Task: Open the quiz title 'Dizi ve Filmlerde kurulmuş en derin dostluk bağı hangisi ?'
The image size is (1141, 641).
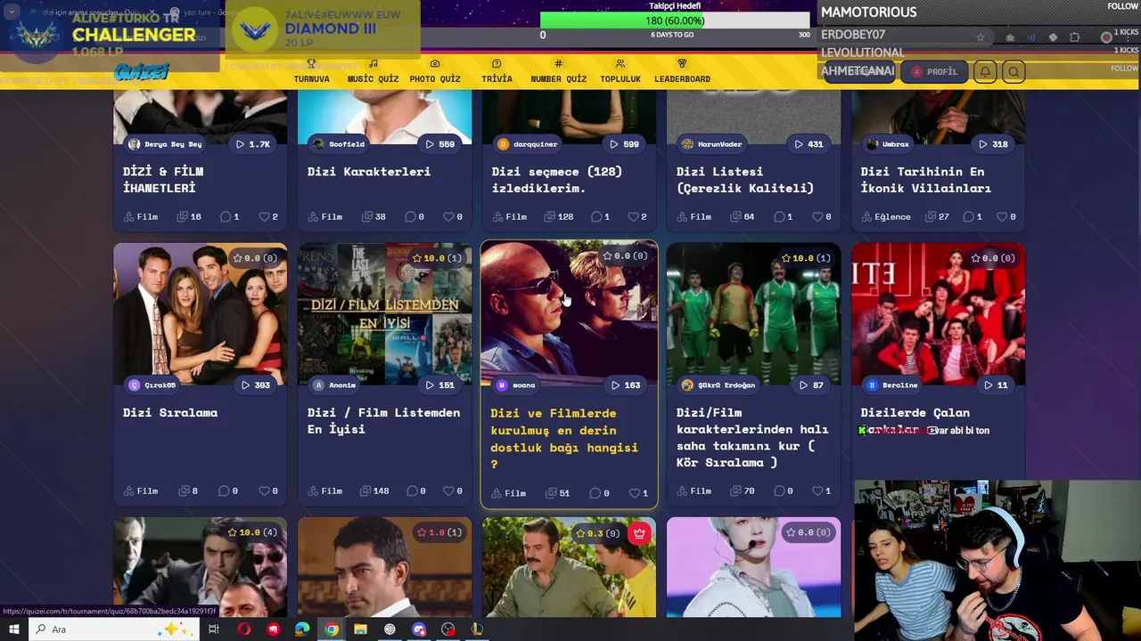Action: tap(564, 438)
